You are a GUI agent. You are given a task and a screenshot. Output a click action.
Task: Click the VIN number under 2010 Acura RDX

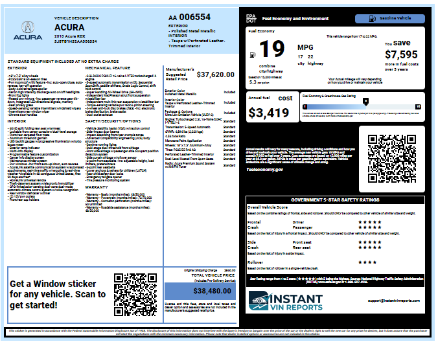click(x=75, y=41)
